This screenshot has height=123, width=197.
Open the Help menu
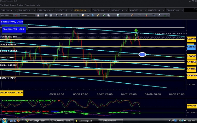pos(38,5)
